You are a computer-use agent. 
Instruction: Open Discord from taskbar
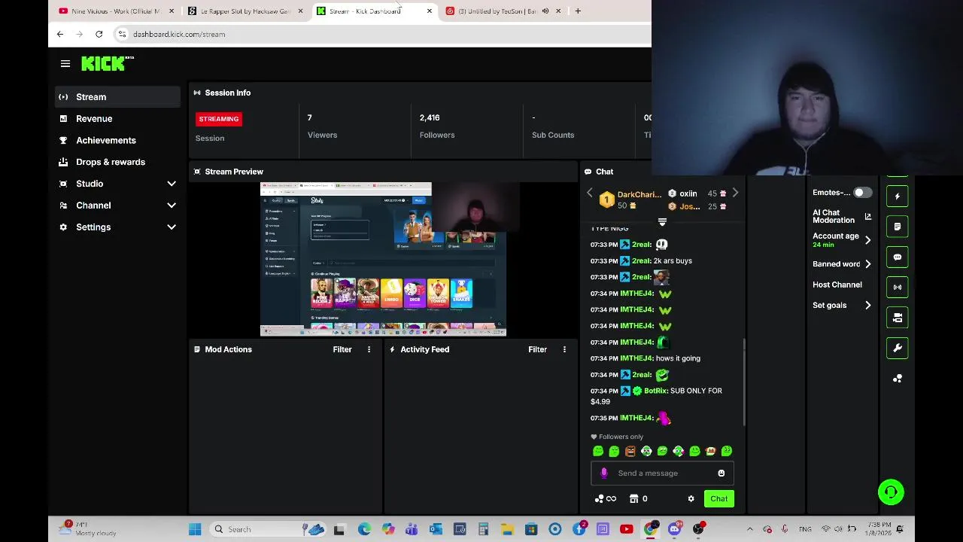coord(674,529)
